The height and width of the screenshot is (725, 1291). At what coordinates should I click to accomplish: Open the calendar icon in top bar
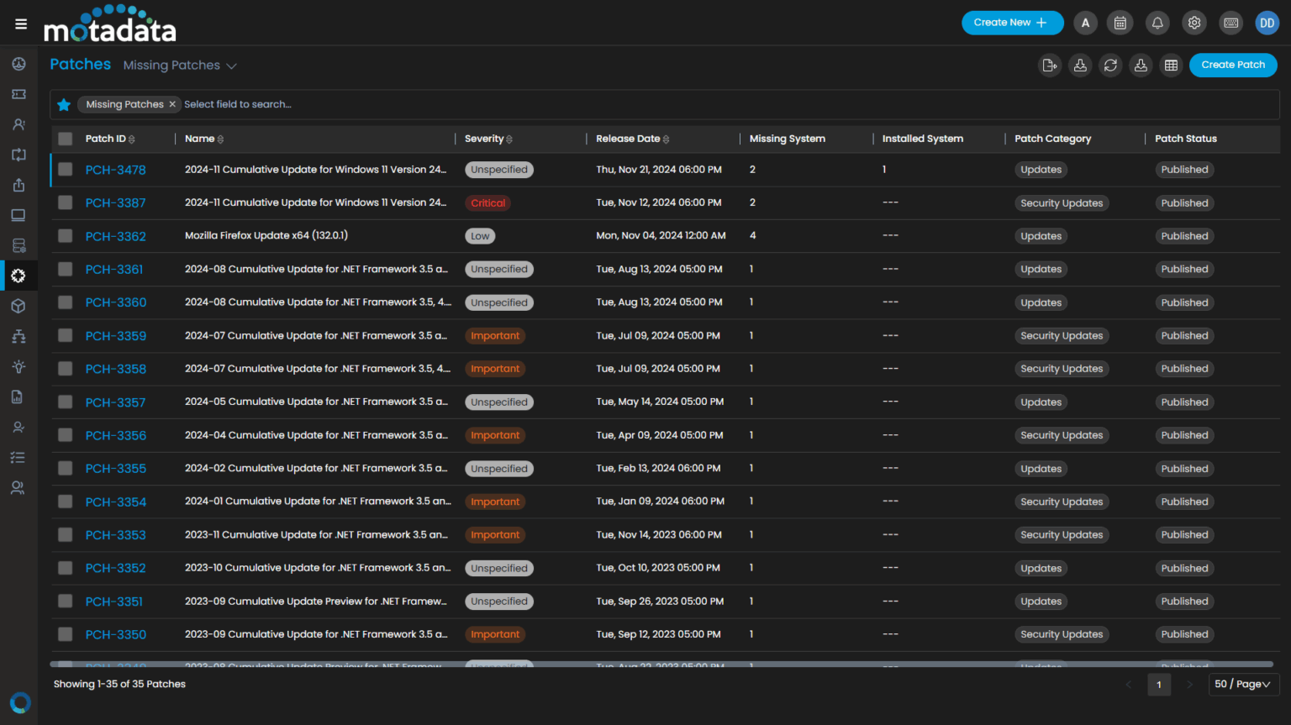pos(1120,23)
